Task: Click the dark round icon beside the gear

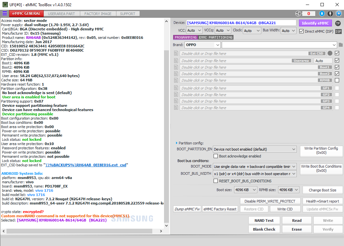Action: (x=330, y=13)
